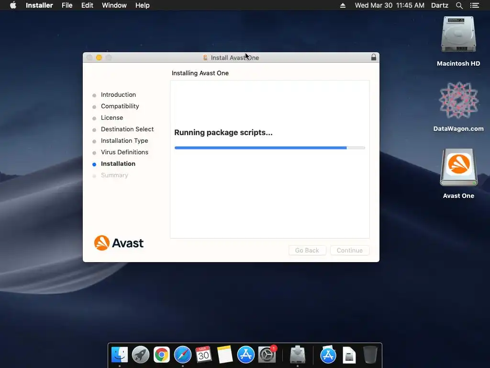Click the Introduction step
The height and width of the screenshot is (368, 490).
click(118, 94)
